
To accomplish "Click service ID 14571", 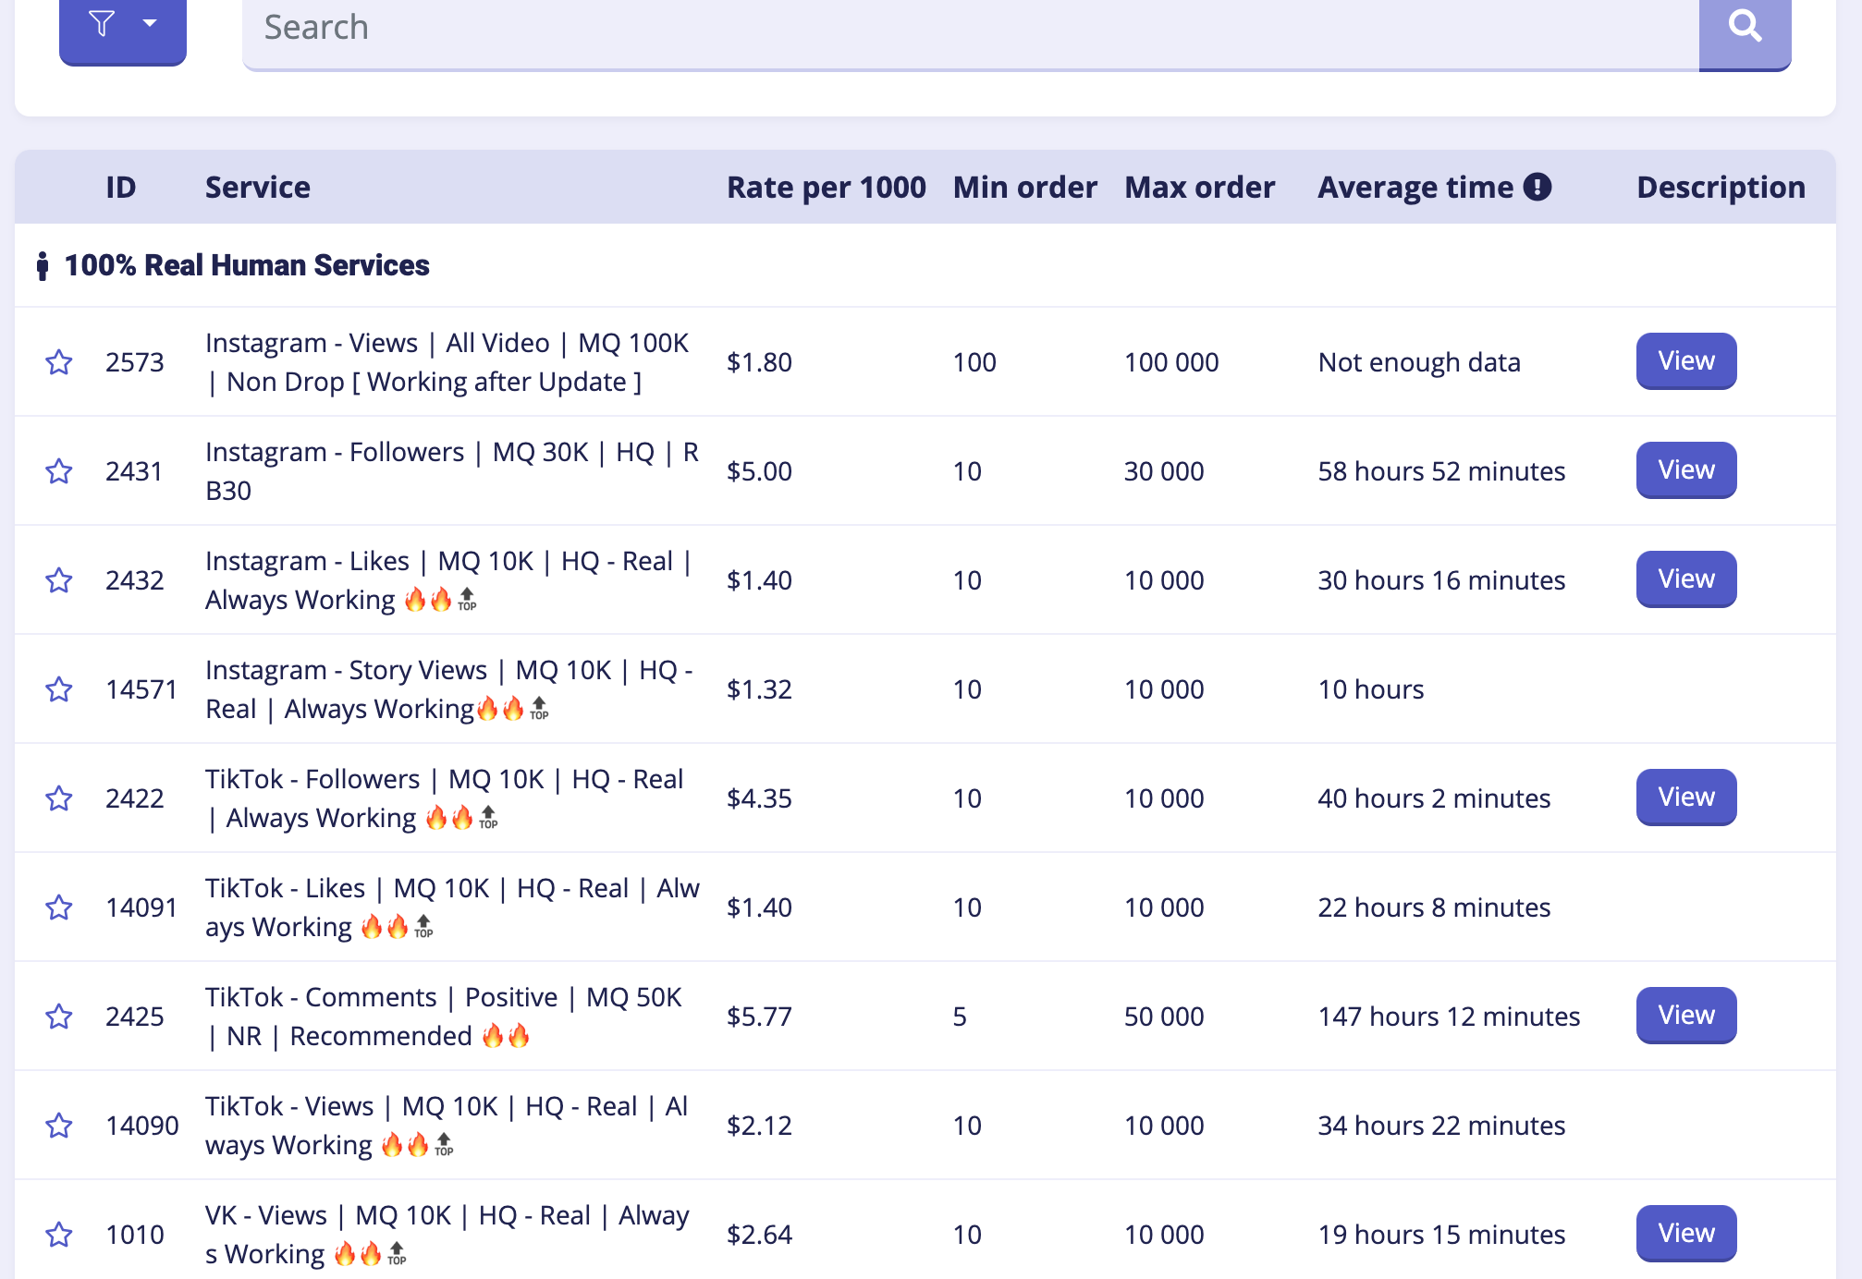I will (141, 689).
